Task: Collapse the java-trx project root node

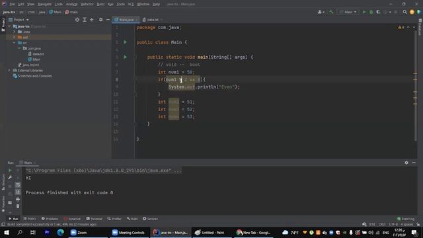Action: point(10,26)
